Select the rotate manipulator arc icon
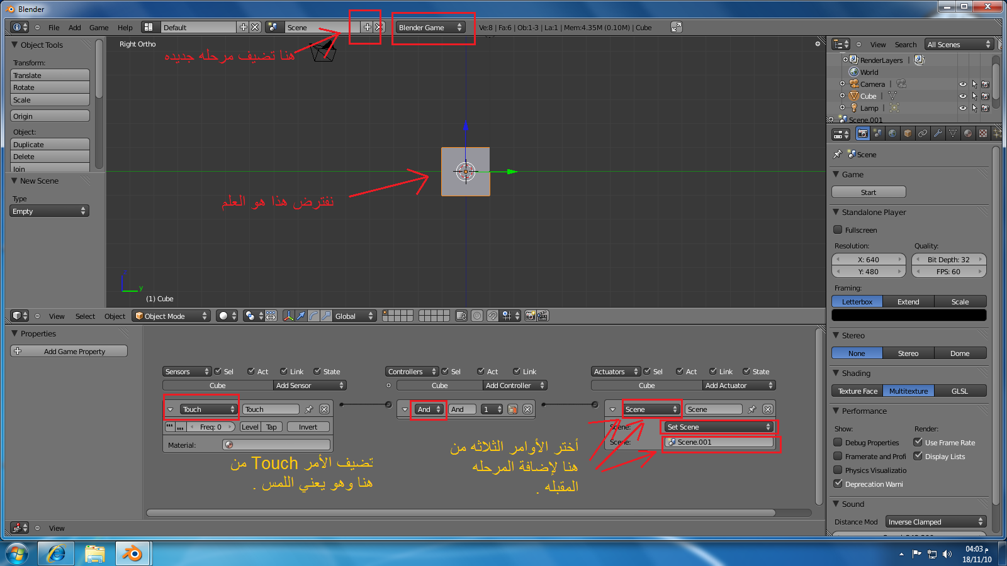This screenshot has height=566, width=1007. 313,316
